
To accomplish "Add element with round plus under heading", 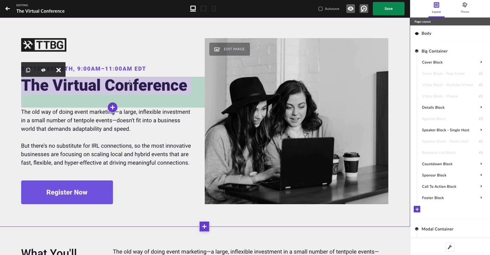I will [113, 107].
